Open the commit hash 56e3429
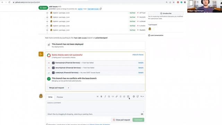This screenshot has height=125, width=222. [142, 17]
